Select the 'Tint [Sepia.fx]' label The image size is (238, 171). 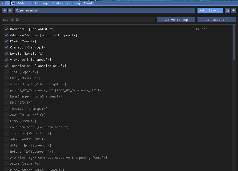(x=24, y=72)
